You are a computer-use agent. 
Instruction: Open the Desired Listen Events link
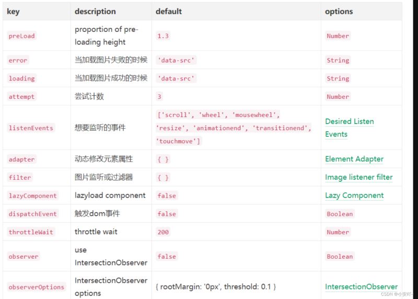(349, 128)
